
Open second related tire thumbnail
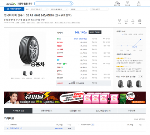[130, 84]
